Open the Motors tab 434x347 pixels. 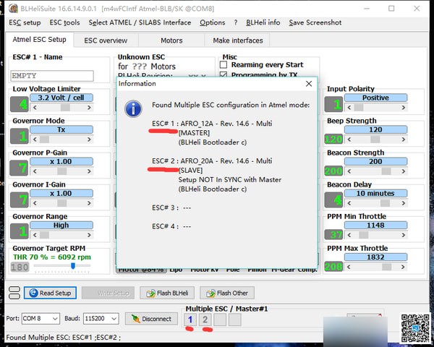(171, 40)
